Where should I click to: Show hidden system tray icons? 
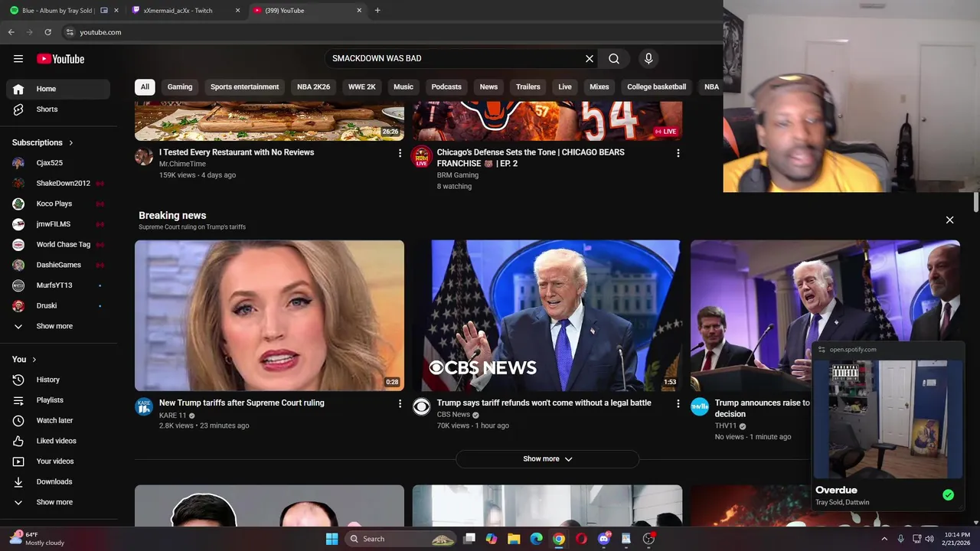[x=885, y=539]
